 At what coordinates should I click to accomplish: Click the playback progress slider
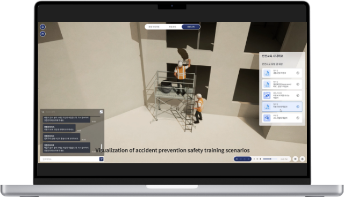(270, 159)
